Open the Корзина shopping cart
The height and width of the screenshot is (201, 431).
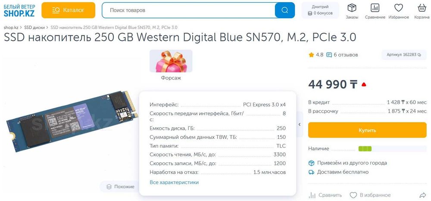coord(422,11)
